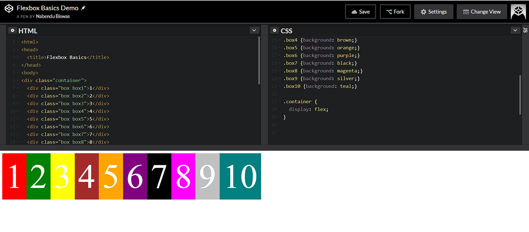The height and width of the screenshot is (232, 529).
Task: Fold the .box10 rule on CSS line 21
Action: tap(280, 86)
